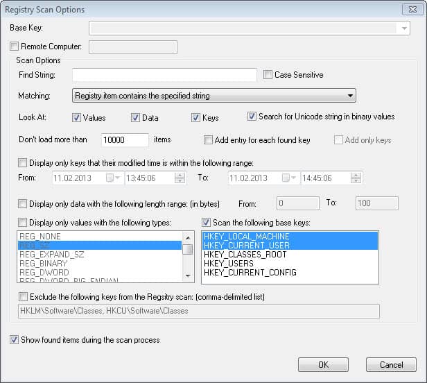Uncheck the Data look-at checkbox

click(x=135, y=117)
